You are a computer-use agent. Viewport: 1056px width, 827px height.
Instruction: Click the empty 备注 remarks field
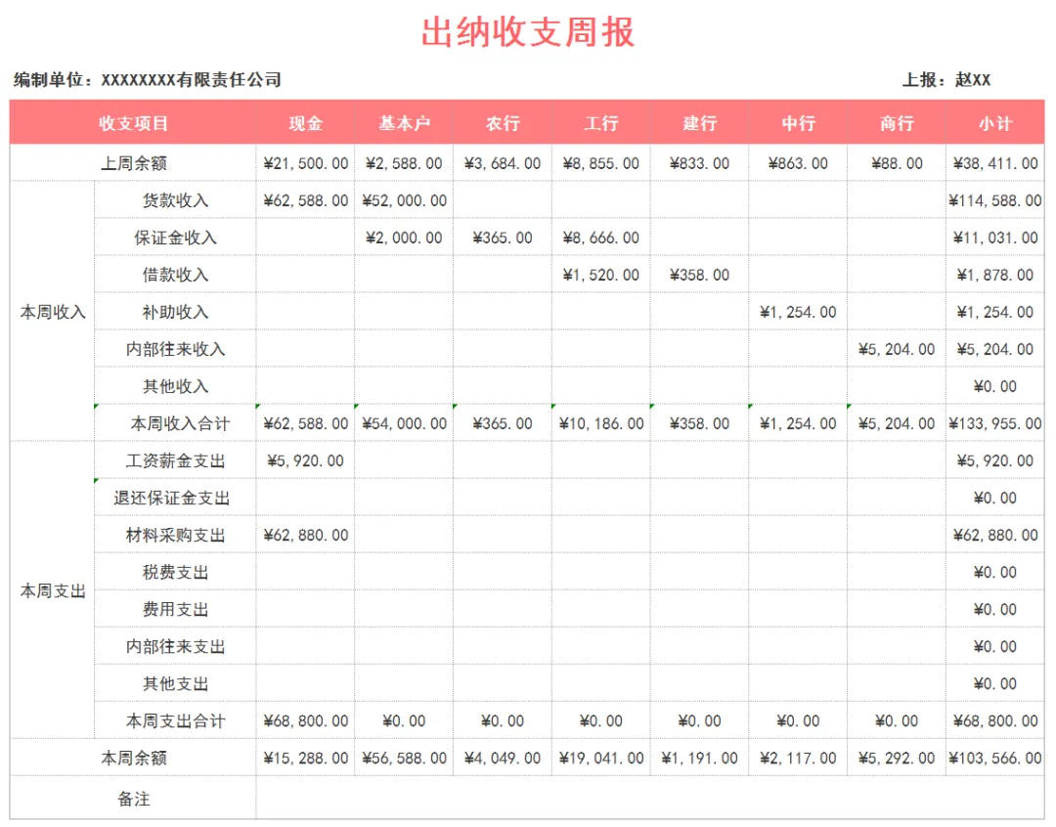coord(650,798)
